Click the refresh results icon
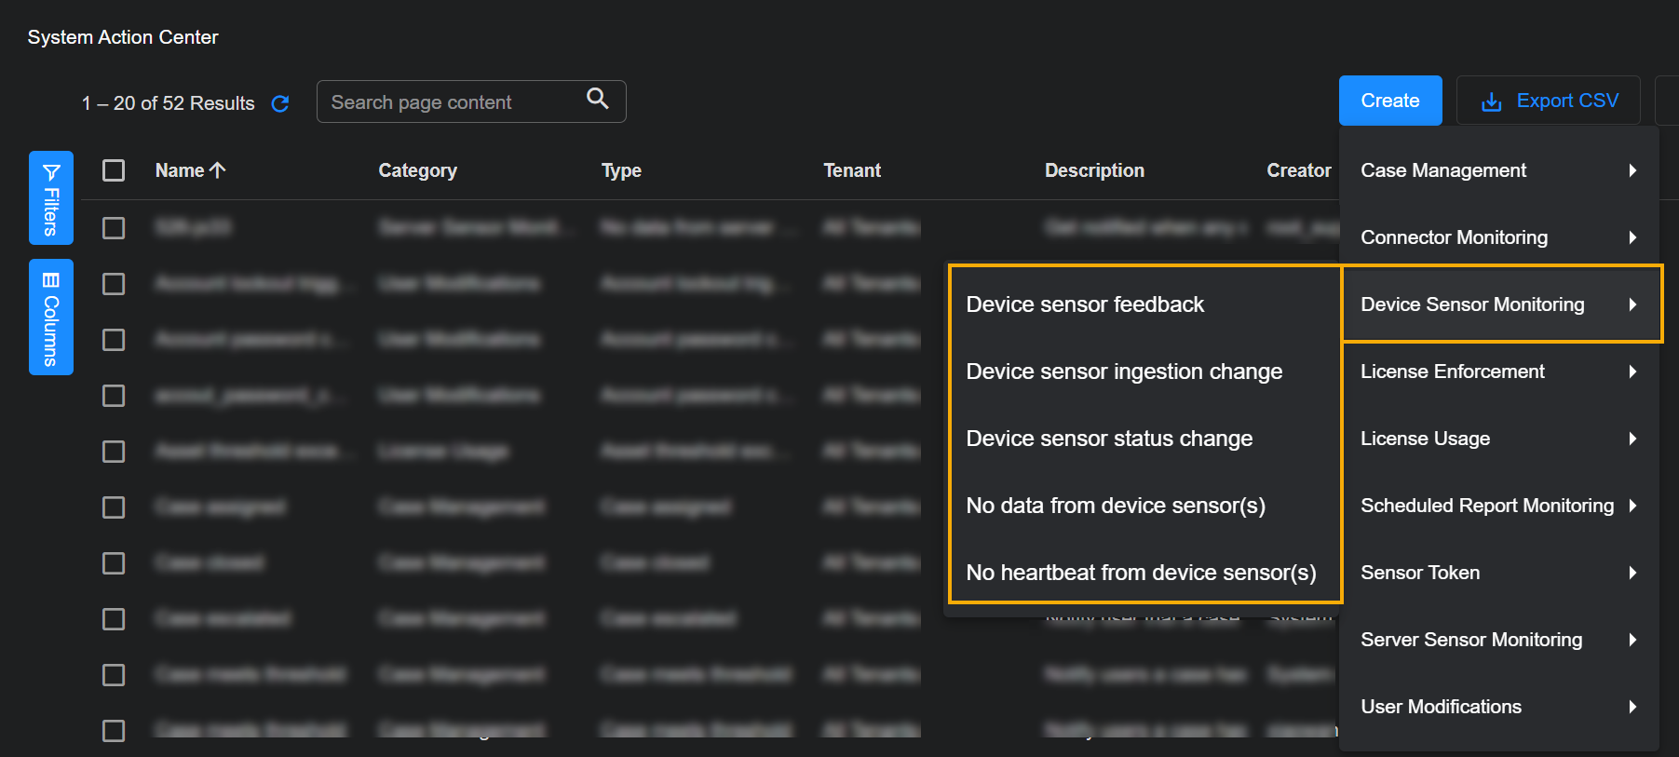 pos(279,103)
